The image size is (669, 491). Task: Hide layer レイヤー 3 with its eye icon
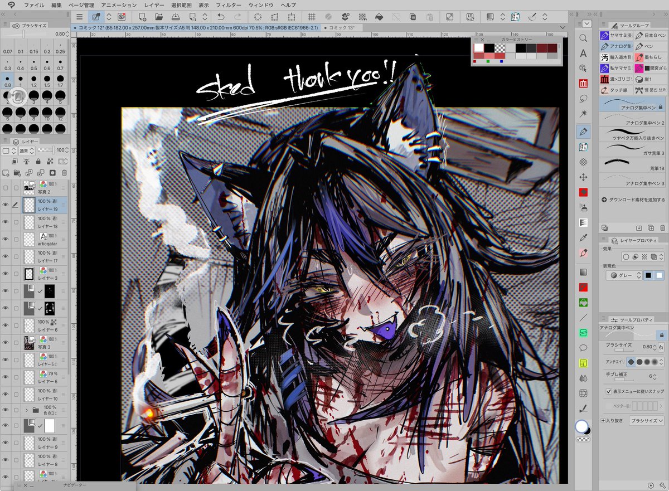[x=6, y=274]
